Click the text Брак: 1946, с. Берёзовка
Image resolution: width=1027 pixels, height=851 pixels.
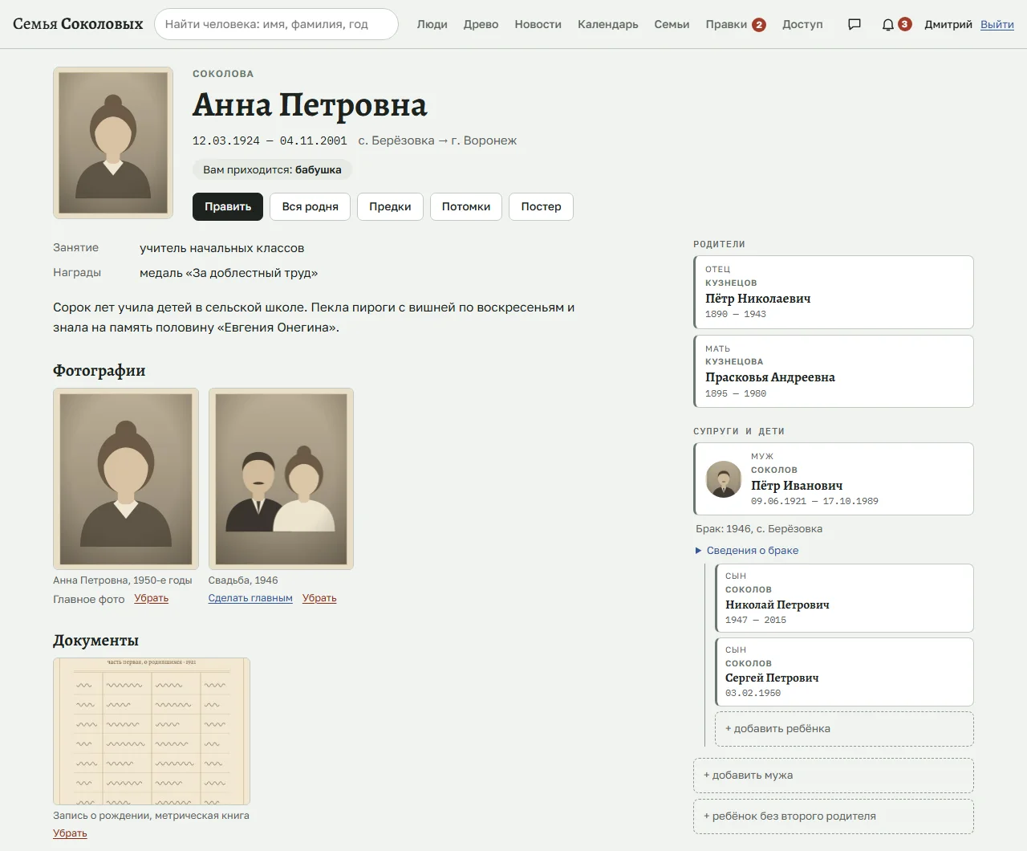pos(759,529)
